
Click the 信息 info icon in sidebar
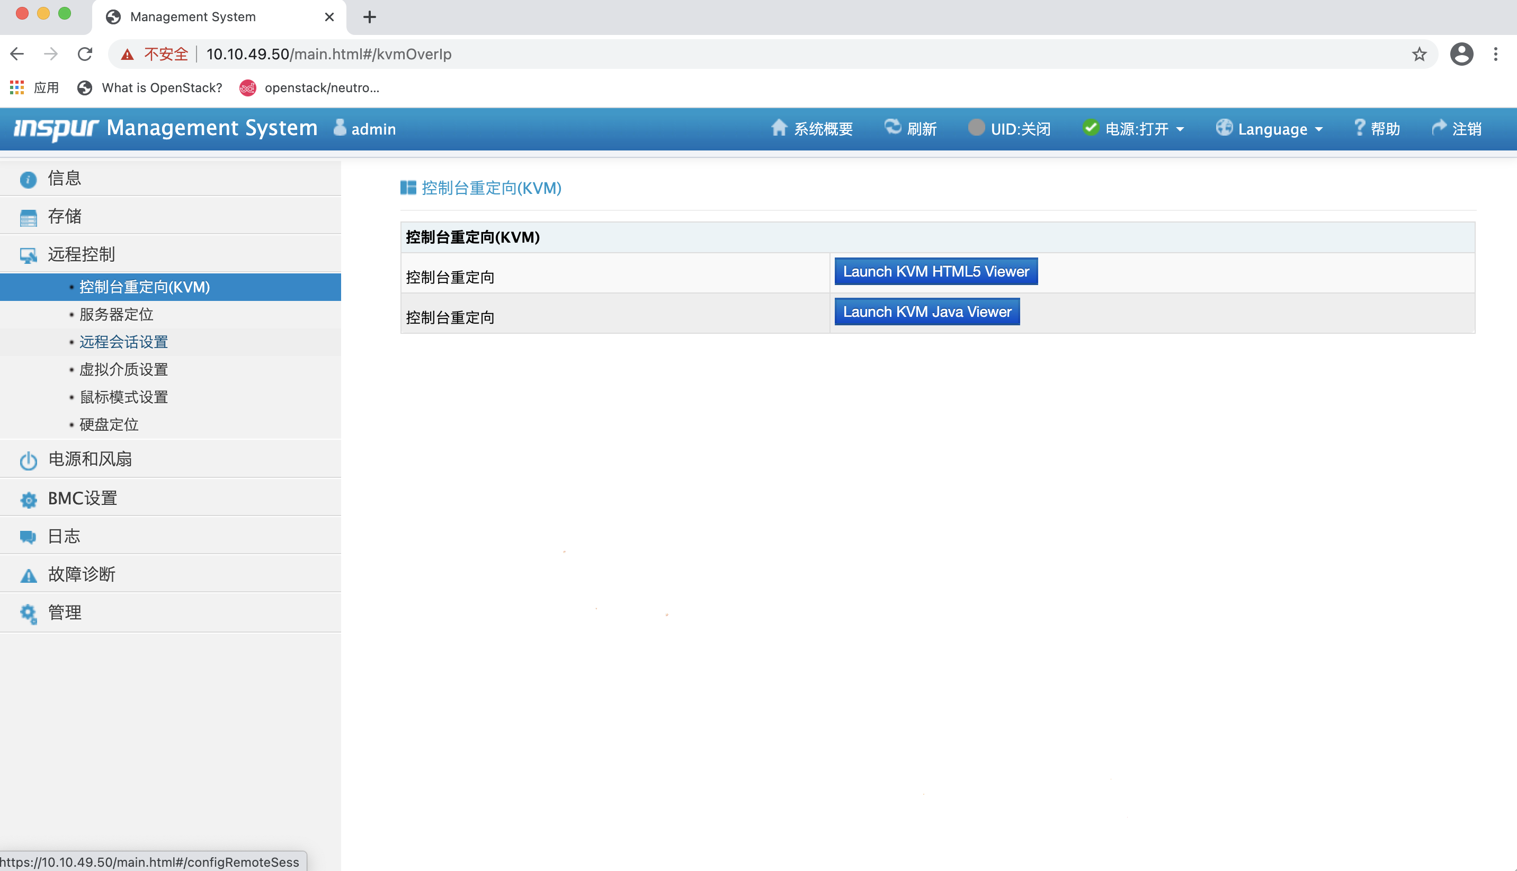pos(28,179)
